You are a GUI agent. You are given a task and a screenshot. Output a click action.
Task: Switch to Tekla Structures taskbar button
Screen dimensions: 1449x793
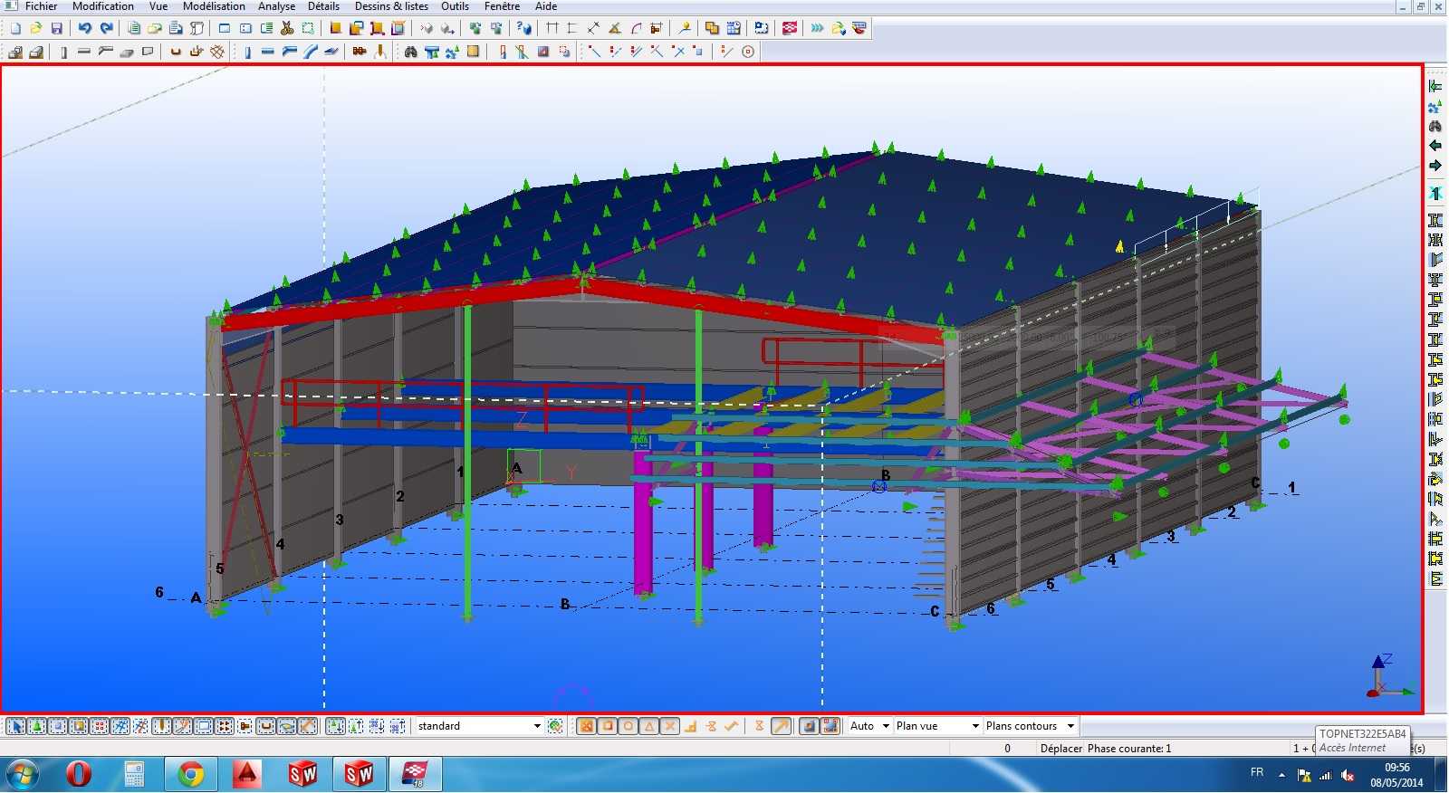(x=415, y=775)
